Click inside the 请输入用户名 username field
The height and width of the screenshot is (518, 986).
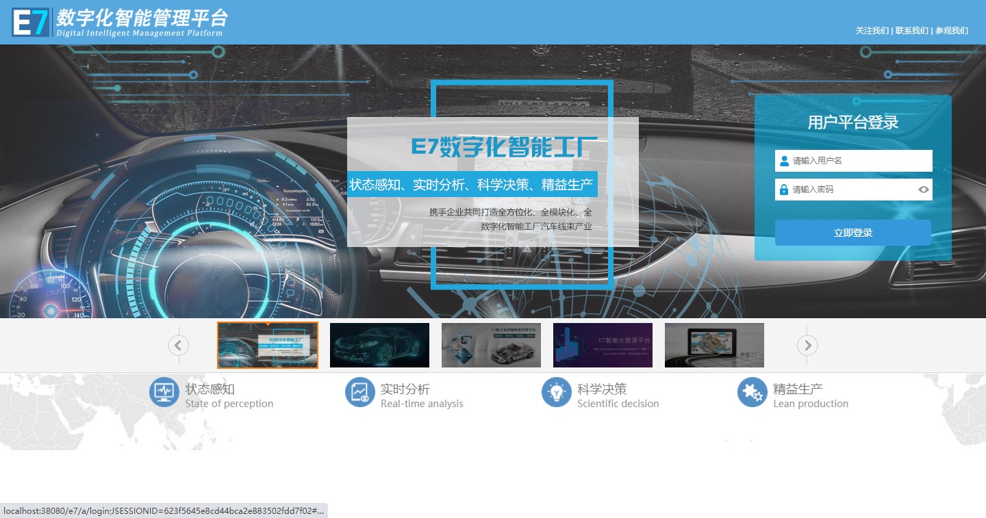856,160
